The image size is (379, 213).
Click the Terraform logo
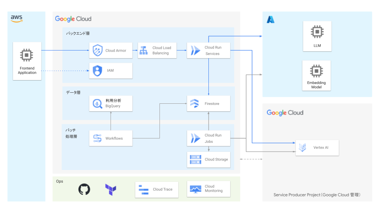[111, 190]
